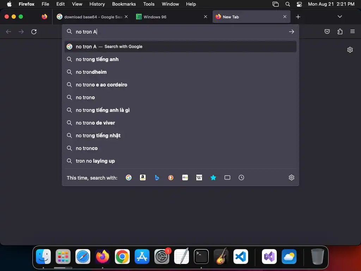Screen dimensions: 361x271
Task: Choose suggestion 'no trong tiếng anh là gì'
Action: pyautogui.click(x=180, y=110)
